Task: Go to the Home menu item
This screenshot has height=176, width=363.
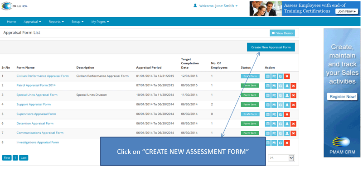Action: click(12, 22)
